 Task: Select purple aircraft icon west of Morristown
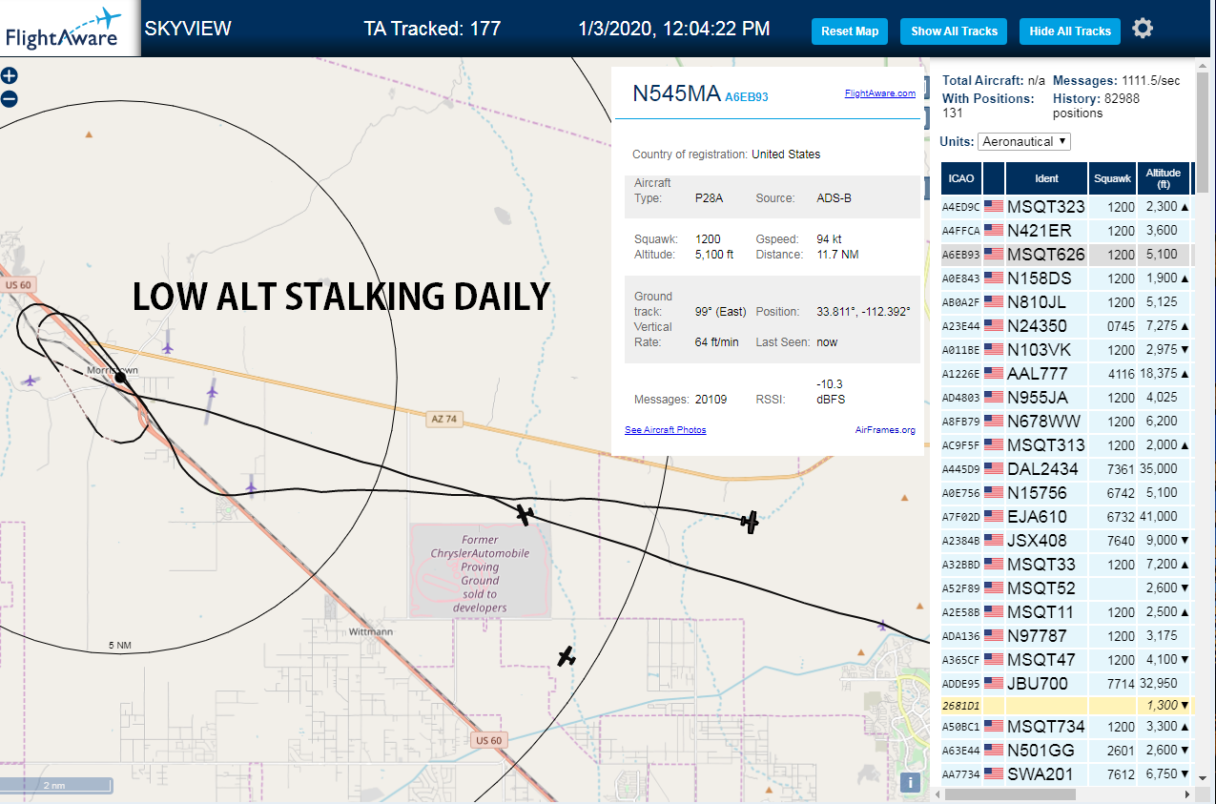31,381
